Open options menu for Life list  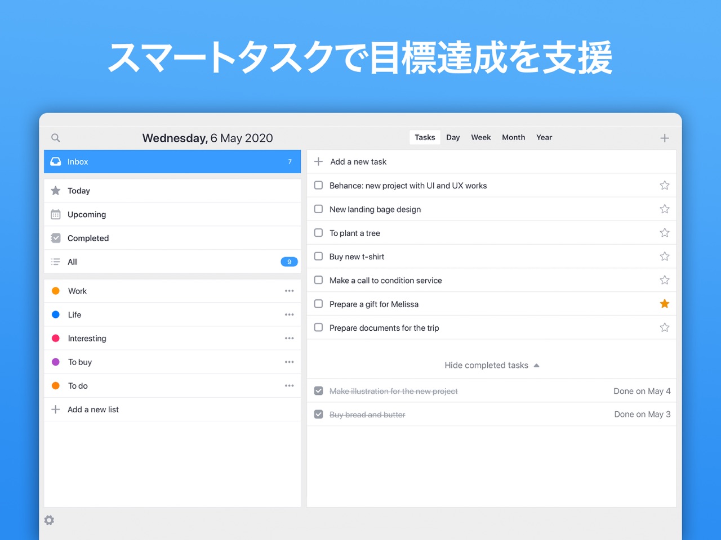(290, 314)
